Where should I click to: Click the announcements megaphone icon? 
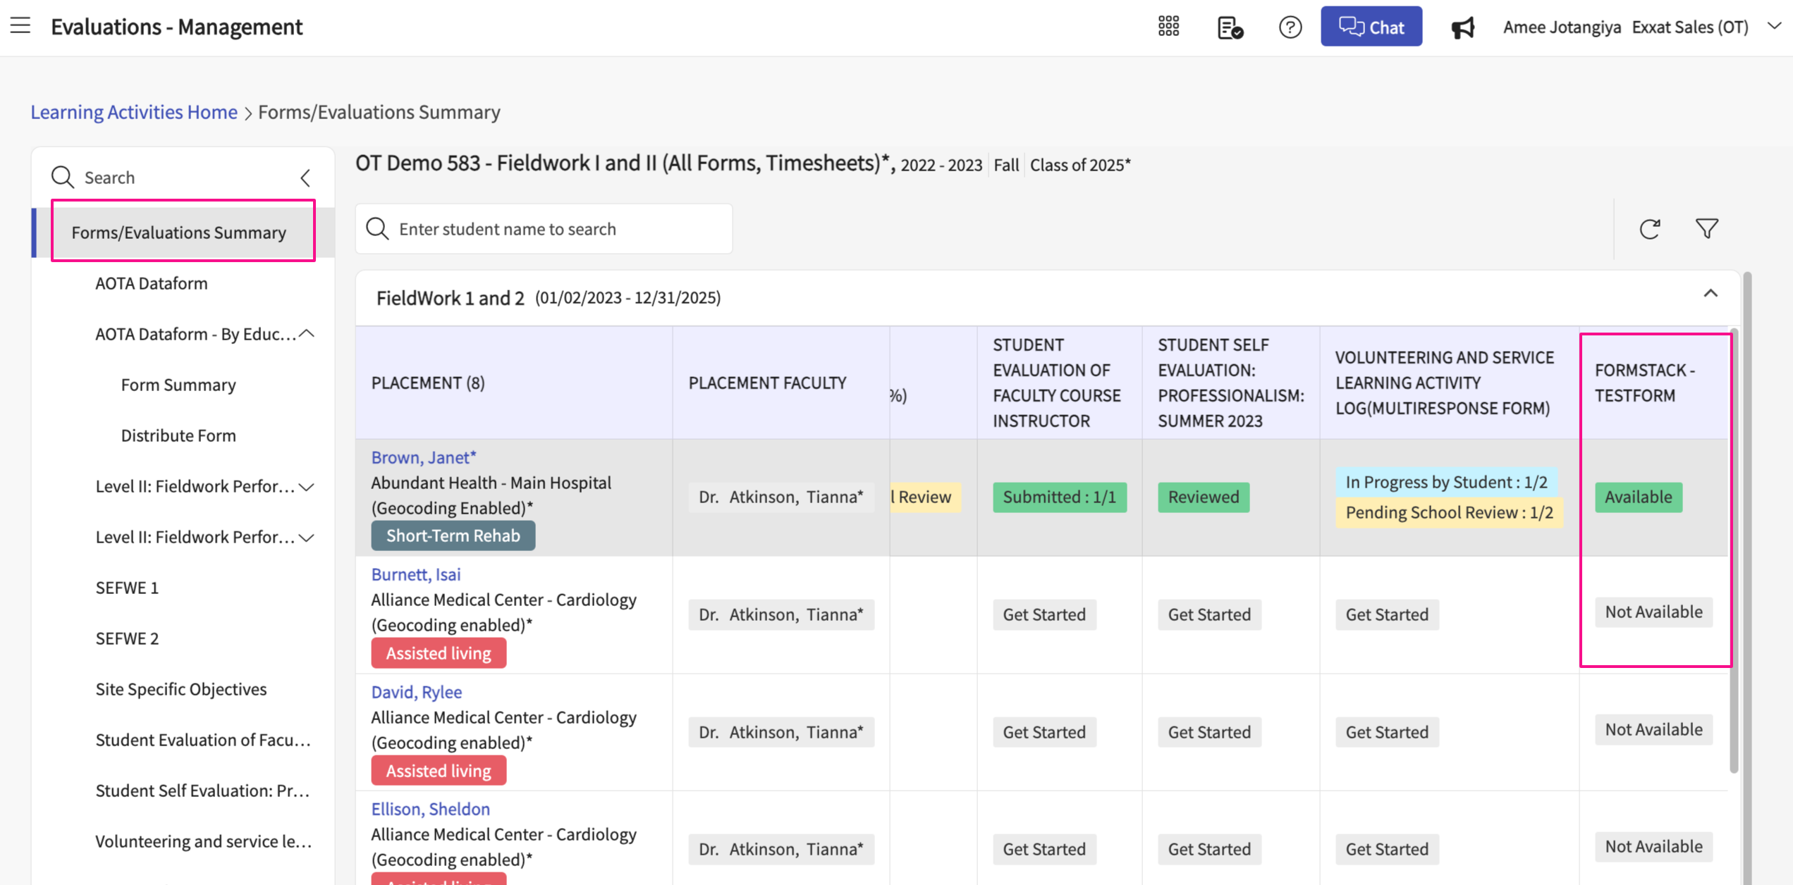pyautogui.click(x=1462, y=27)
